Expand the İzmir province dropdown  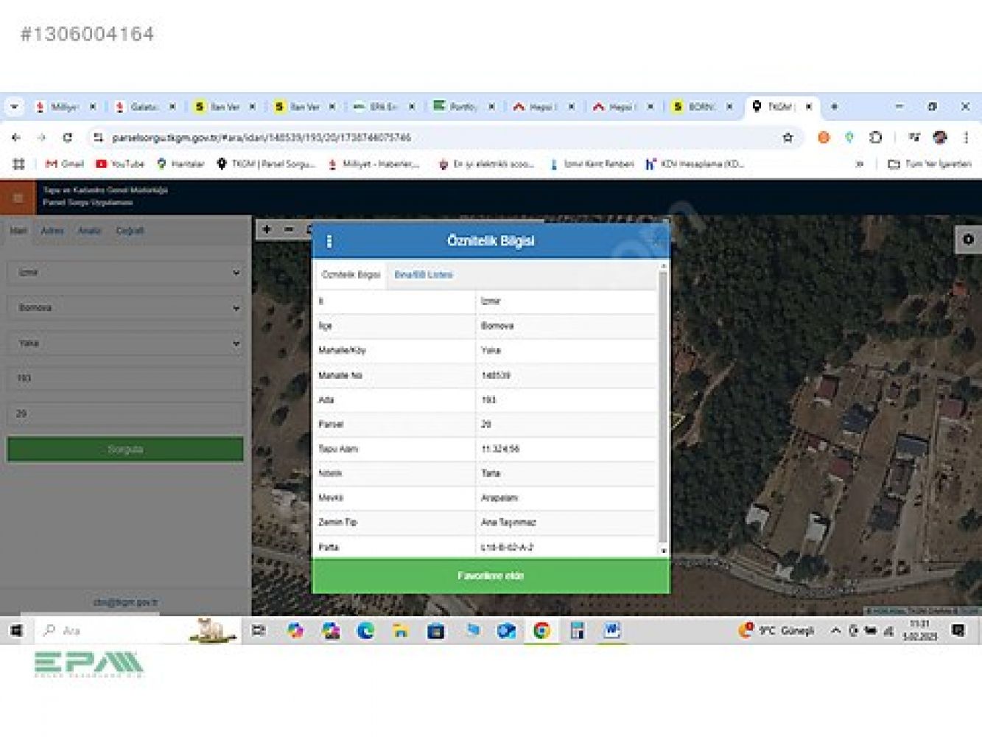pos(125,273)
